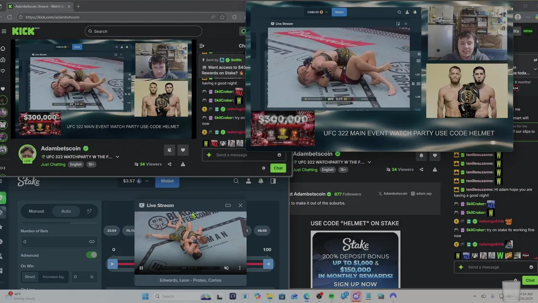Viewport: 538px width, 303px height.
Task: Open chat settings gear in background Kick window
Action: (x=516, y=280)
